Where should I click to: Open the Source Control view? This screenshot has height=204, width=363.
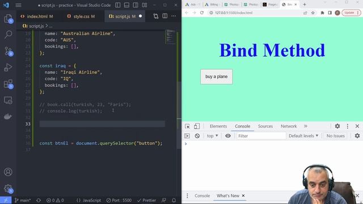[9, 51]
